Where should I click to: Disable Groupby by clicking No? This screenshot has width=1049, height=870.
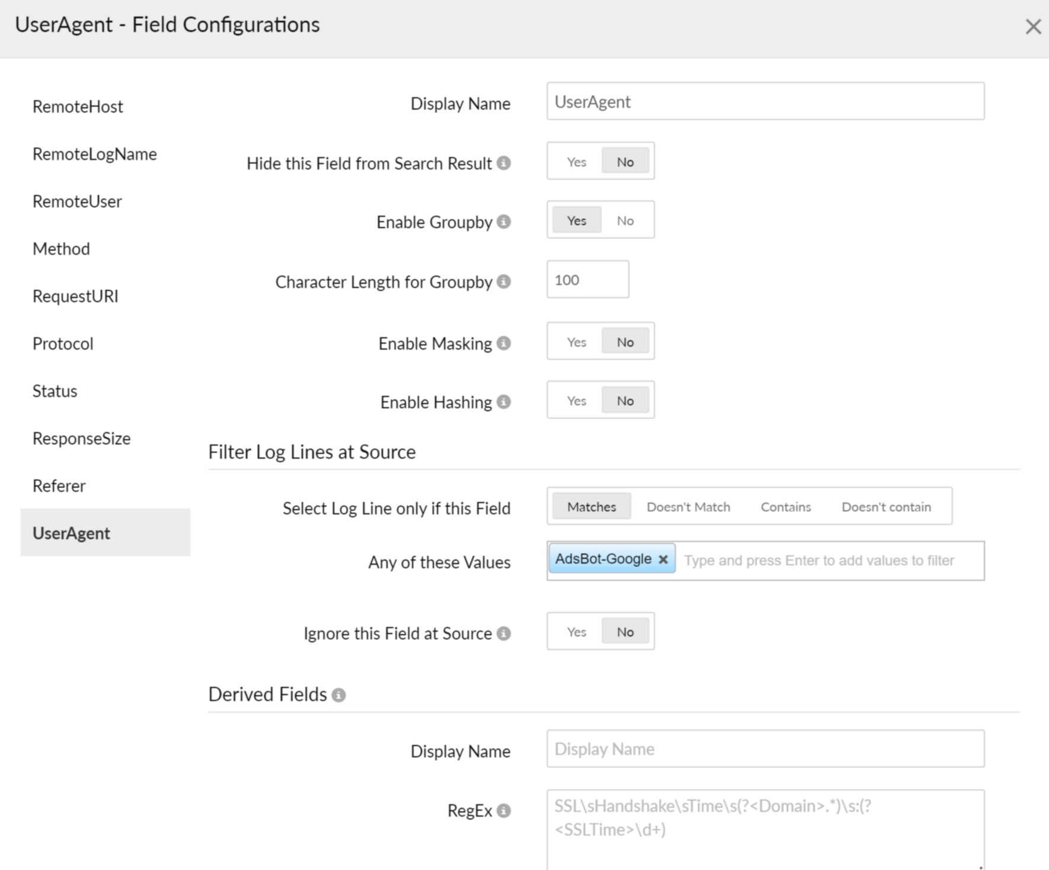(x=625, y=220)
